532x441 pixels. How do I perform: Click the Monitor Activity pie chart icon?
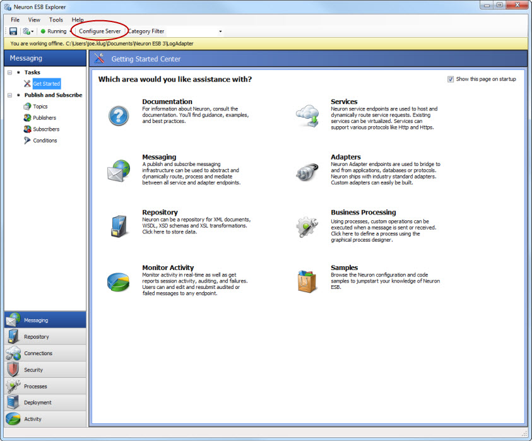click(119, 282)
